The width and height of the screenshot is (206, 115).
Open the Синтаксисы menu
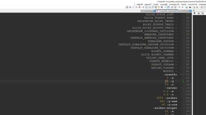click(x=192, y=4)
